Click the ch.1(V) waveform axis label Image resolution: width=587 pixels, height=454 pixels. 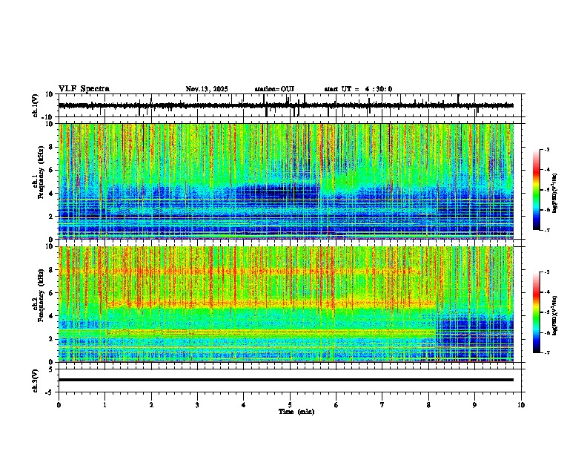point(36,106)
